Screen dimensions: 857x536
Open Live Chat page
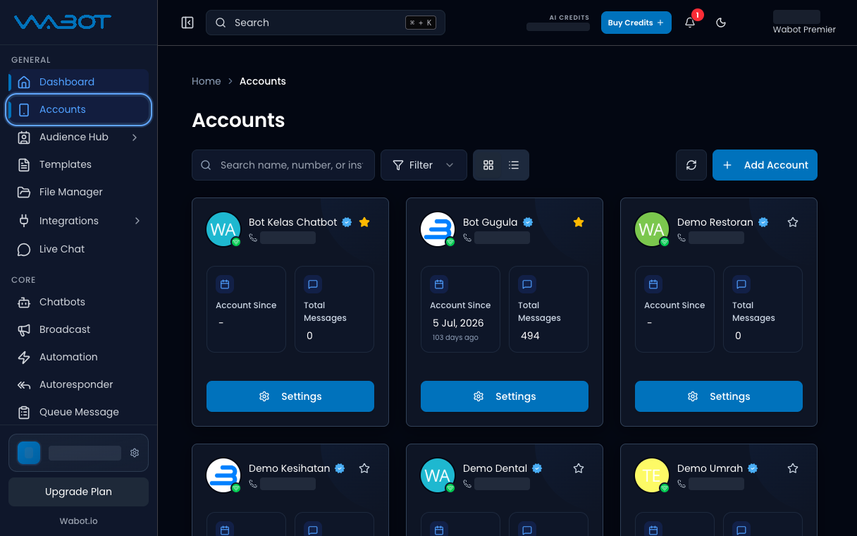coord(78,249)
